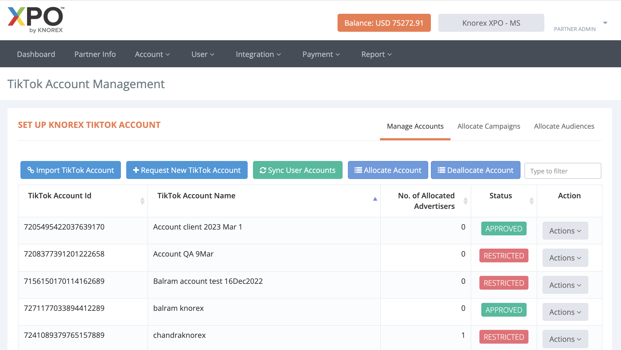Viewport: 621px width, 350px height.
Task: Open the Integration navigation dropdown
Action: 258,54
